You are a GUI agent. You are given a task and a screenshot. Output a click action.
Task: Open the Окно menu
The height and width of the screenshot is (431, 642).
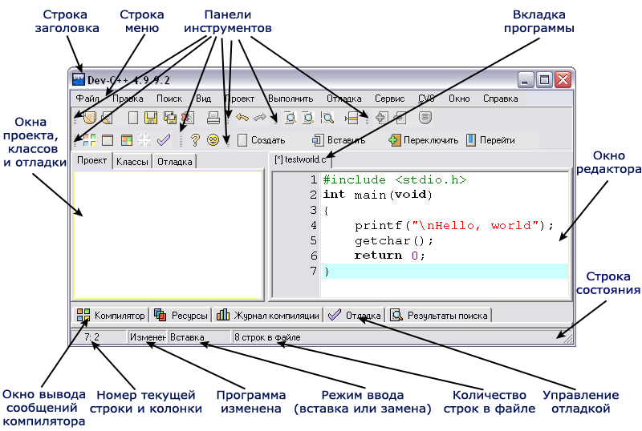pos(459,99)
